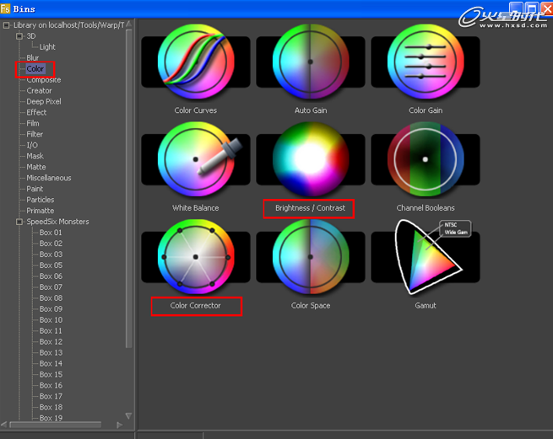Image resolution: width=553 pixels, height=439 pixels.
Task: Select Box 02 in the tree
Action: pos(51,244)
